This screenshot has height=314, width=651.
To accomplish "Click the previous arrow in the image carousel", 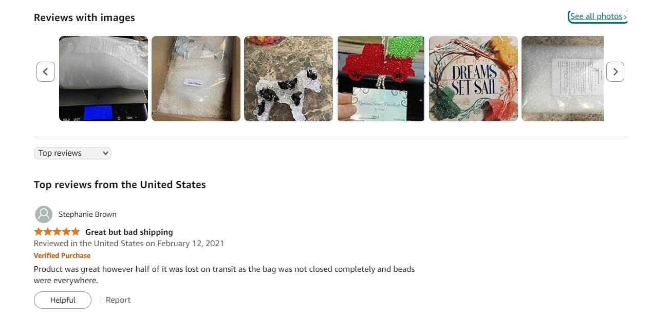I will (45, 71).
